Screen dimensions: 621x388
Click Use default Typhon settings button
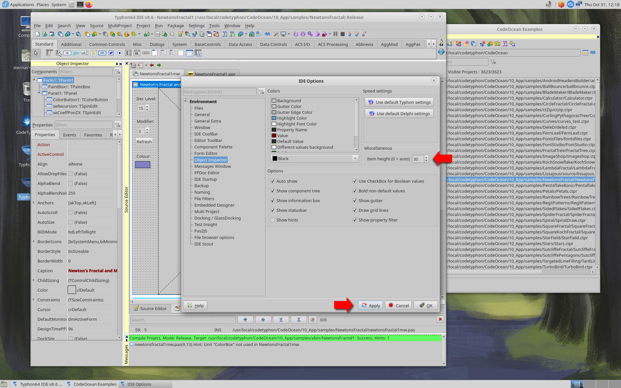tap(399, 102)
